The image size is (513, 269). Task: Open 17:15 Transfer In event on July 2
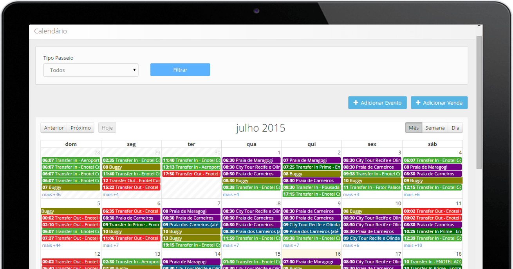click(312, 194)
